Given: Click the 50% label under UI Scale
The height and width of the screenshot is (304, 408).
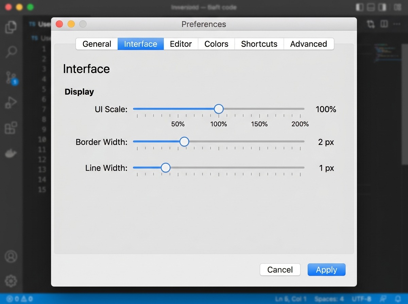Looking at the screenshot, I should coord(178,124).
